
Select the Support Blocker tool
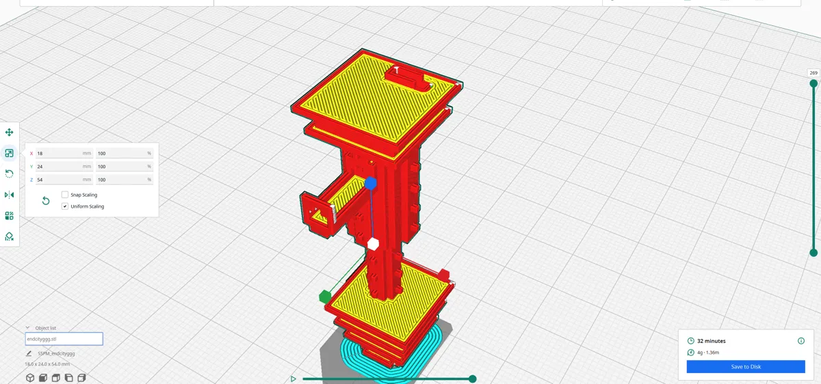tap(9, 236)
